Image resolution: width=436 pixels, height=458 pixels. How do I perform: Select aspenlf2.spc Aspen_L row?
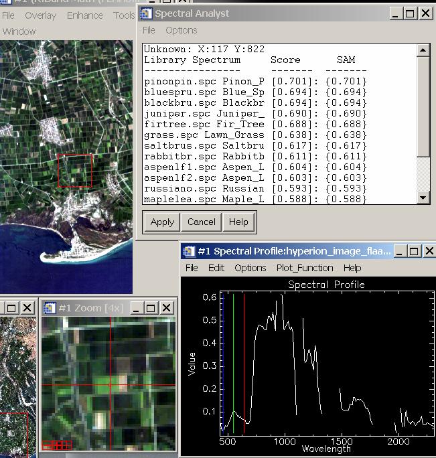[255, 178]
